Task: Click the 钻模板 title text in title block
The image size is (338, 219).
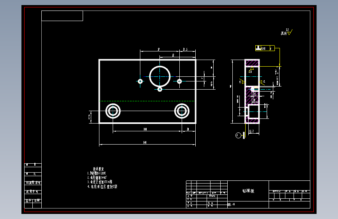Action: [248, 191]
